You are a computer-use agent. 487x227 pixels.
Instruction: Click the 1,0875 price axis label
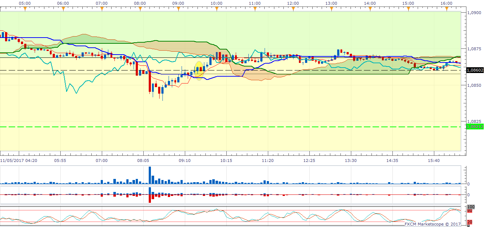click(x=474, y=49)
